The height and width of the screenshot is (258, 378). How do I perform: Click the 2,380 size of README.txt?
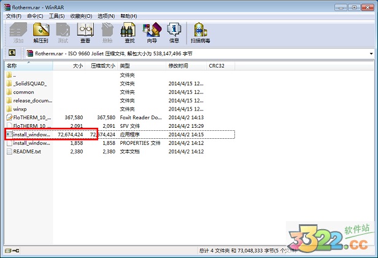tap(77, 151)
